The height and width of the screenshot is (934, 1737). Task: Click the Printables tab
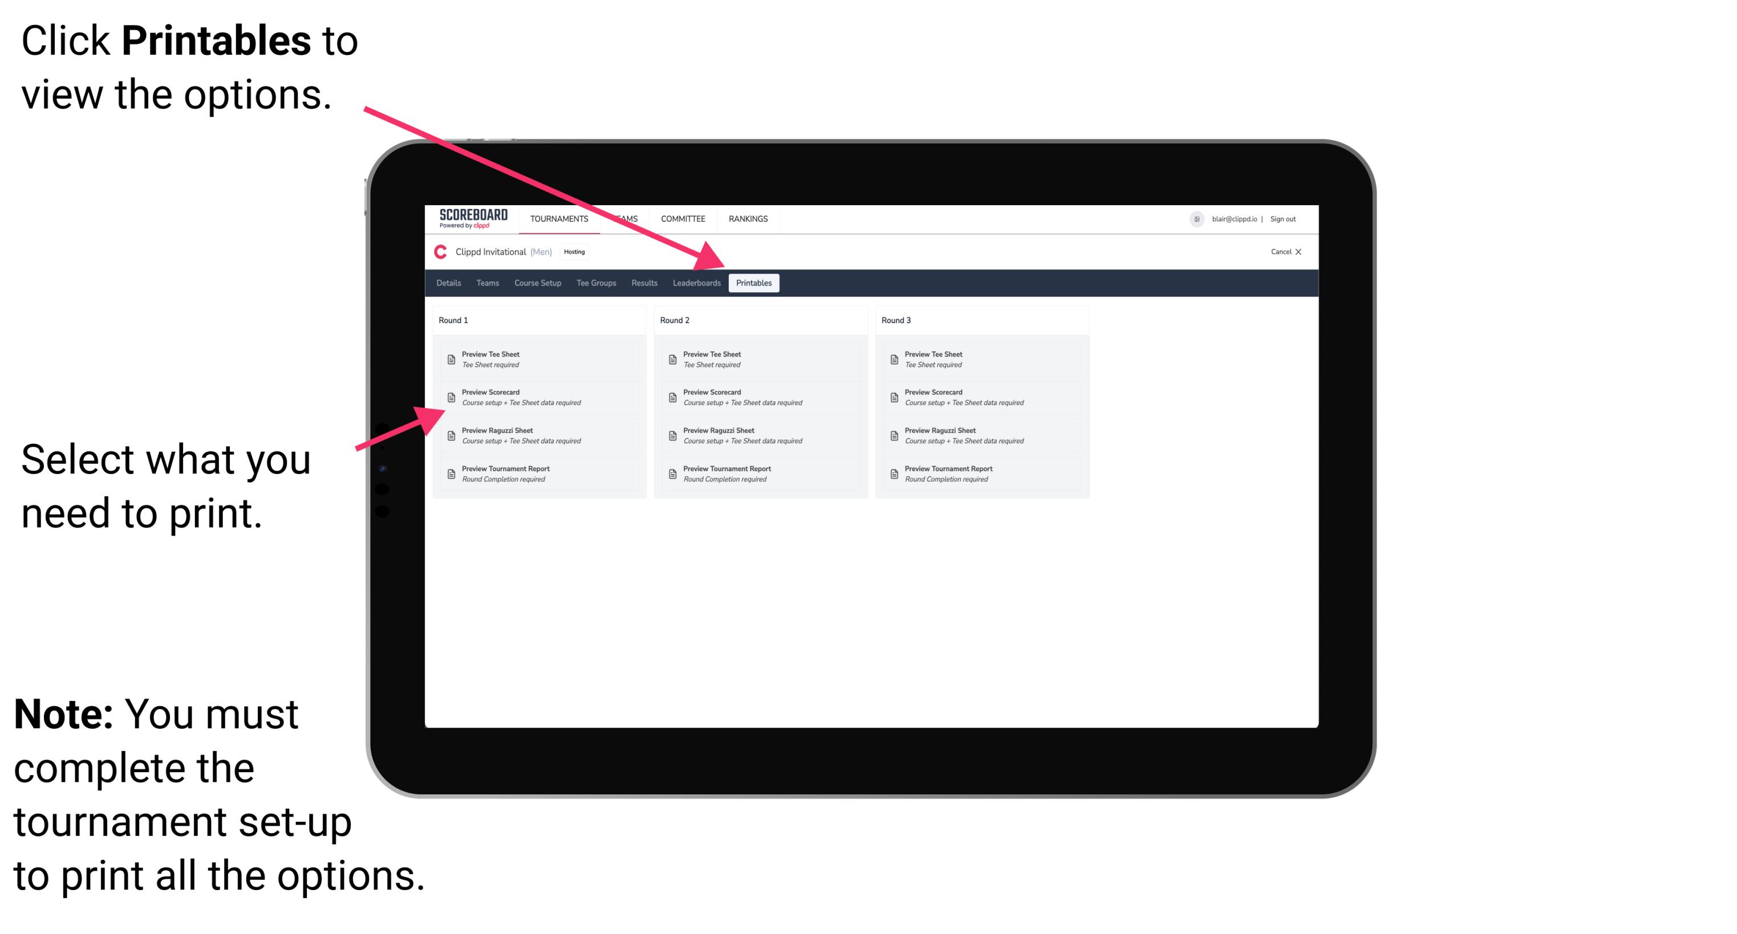[x=753, y=283]
